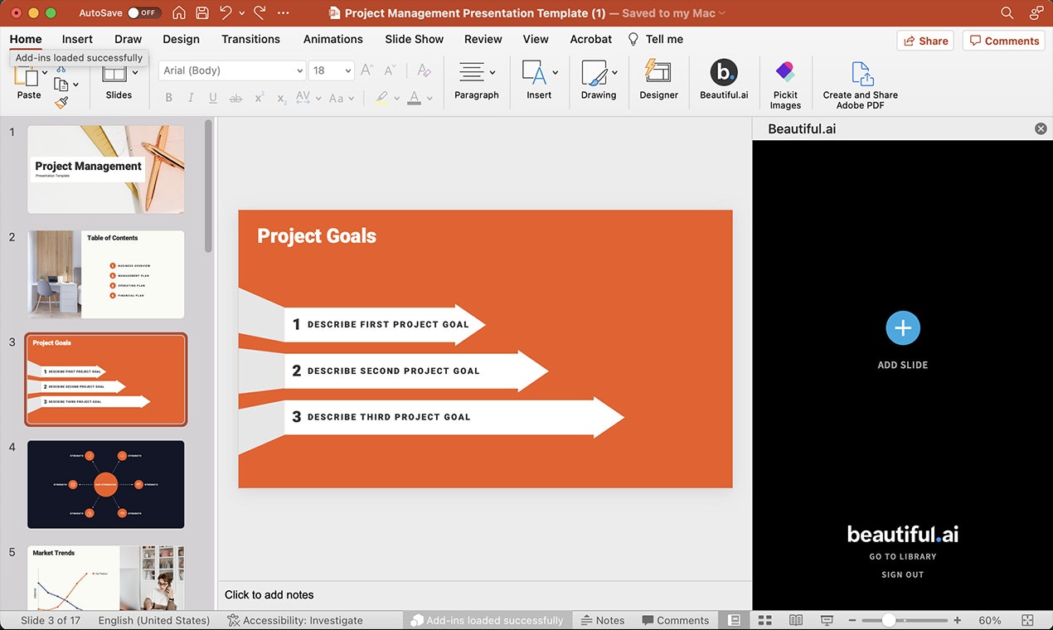Image resolution: width=1053 pixels, height=630 pixels.
Task: Apply Strikethrough formatting
Action: click(235, 98)
